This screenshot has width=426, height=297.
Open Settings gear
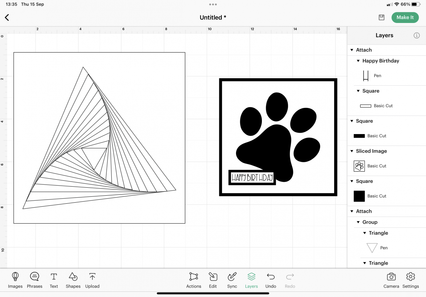point(411,280)
